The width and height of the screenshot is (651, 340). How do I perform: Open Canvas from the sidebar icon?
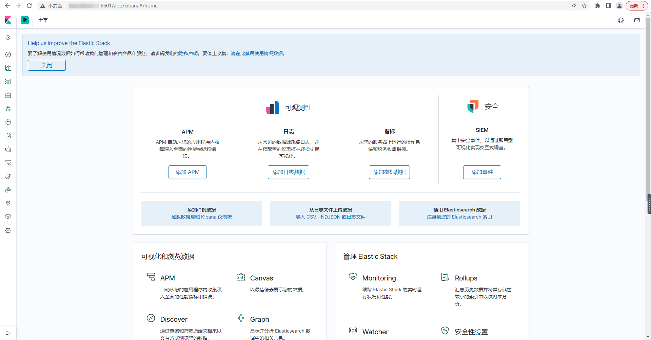point(8,95)
